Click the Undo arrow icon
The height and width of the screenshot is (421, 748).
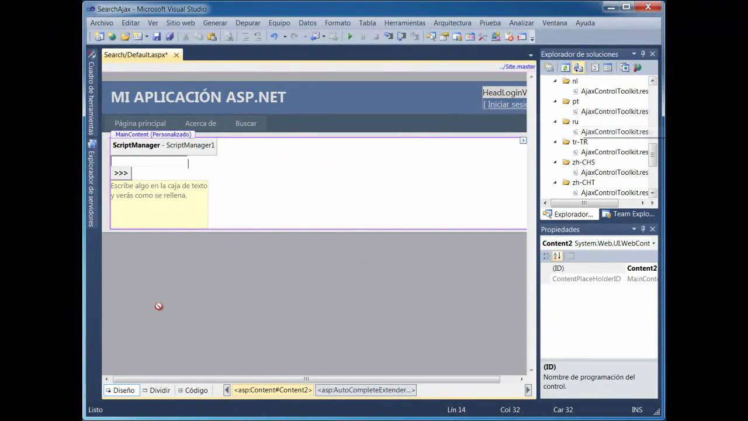[x=274, y=36]
